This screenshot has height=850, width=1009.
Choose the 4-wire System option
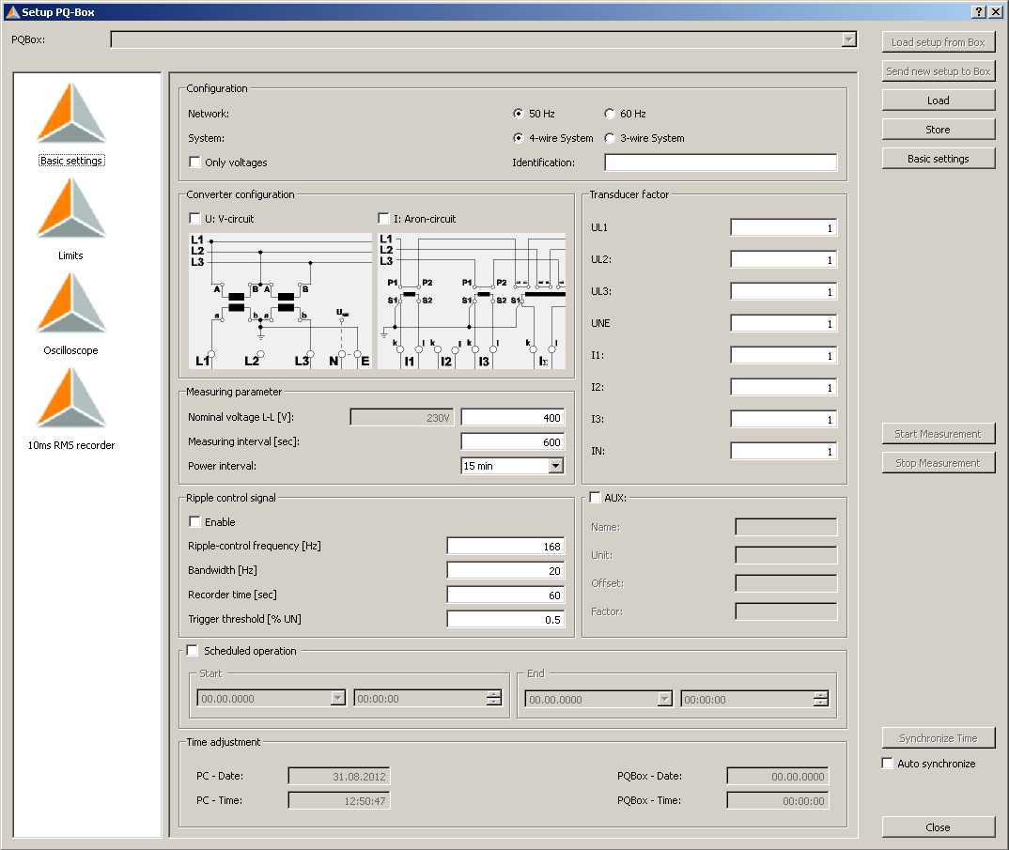(518, 138)
